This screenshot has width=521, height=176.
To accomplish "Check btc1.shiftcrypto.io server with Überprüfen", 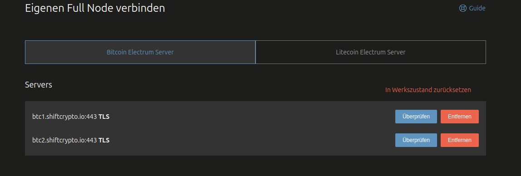I will point(416,117).
